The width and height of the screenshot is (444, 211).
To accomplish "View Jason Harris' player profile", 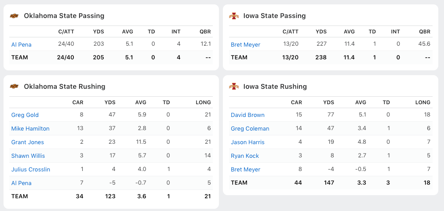I will tap(247, 142).
